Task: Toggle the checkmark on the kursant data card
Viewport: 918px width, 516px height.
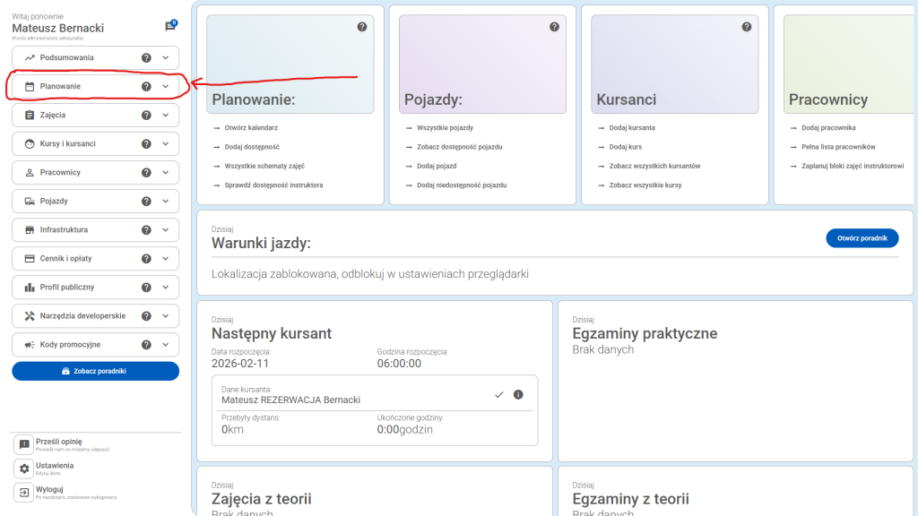Action: (x=498, y=394)
